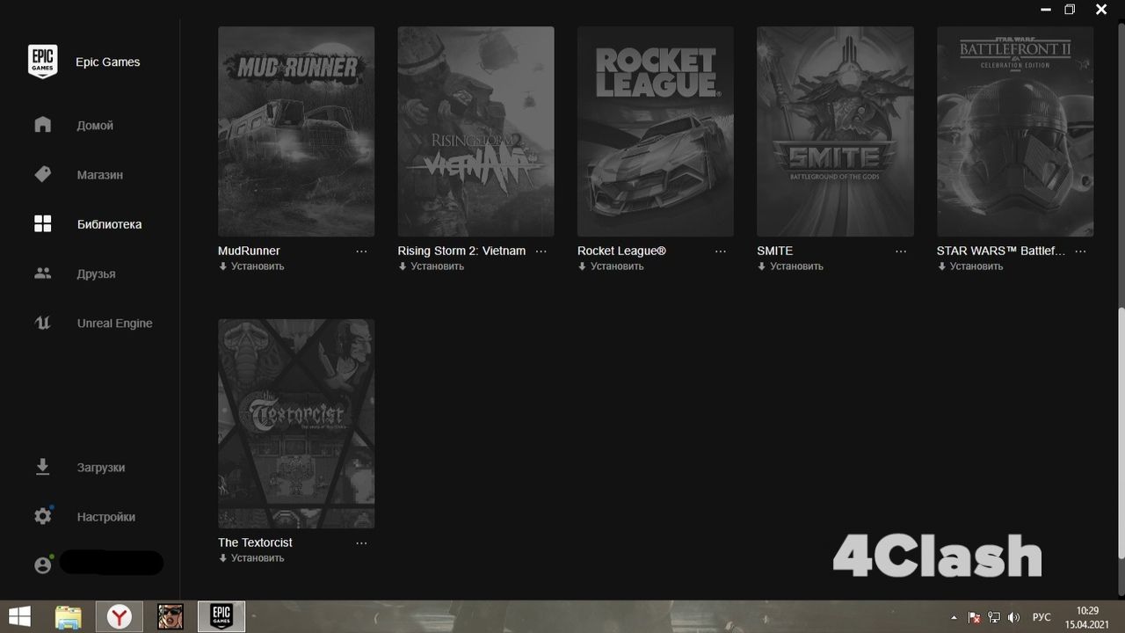
Task: Open SMITE three-dot options menu
Action: [x=901, y=251]
